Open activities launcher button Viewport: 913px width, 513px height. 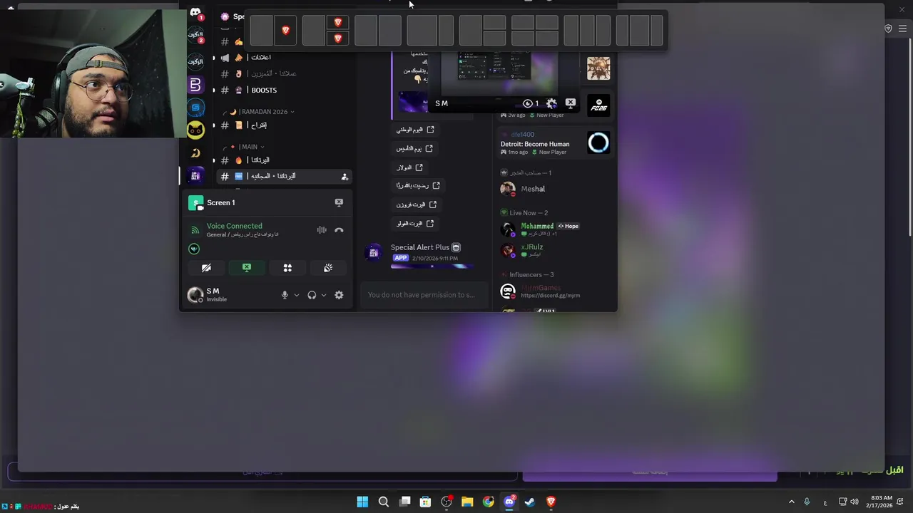[x=287, y=268]
